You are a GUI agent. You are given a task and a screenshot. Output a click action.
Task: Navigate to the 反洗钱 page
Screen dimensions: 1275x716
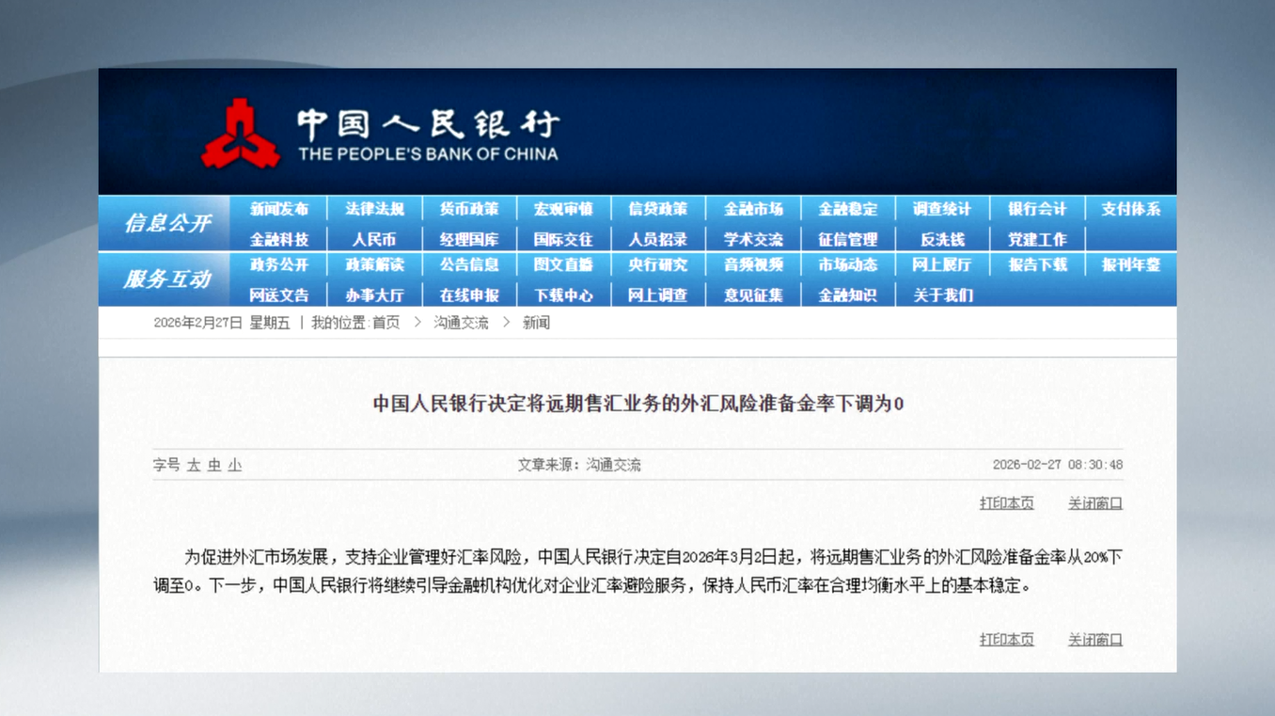(x=942, y=239)
